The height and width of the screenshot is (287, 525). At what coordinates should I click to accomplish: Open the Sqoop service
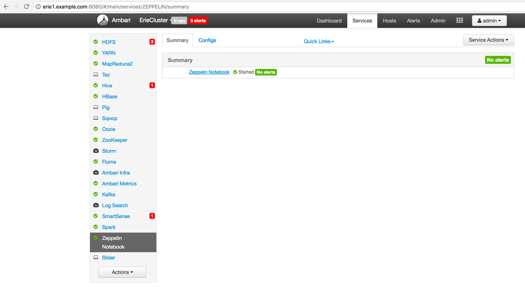point(109,118)
